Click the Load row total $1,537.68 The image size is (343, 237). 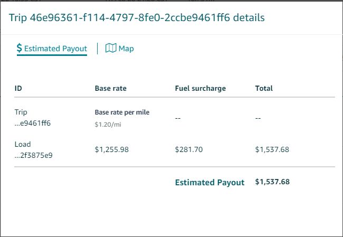(272, 149)
